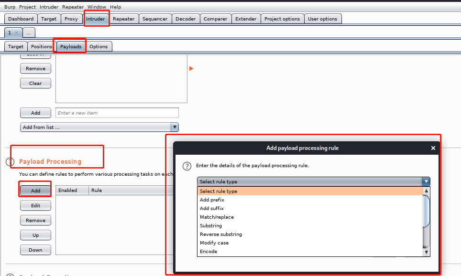
Task: Select Intruder attack tab 1
Action: [x=10, y=32]
